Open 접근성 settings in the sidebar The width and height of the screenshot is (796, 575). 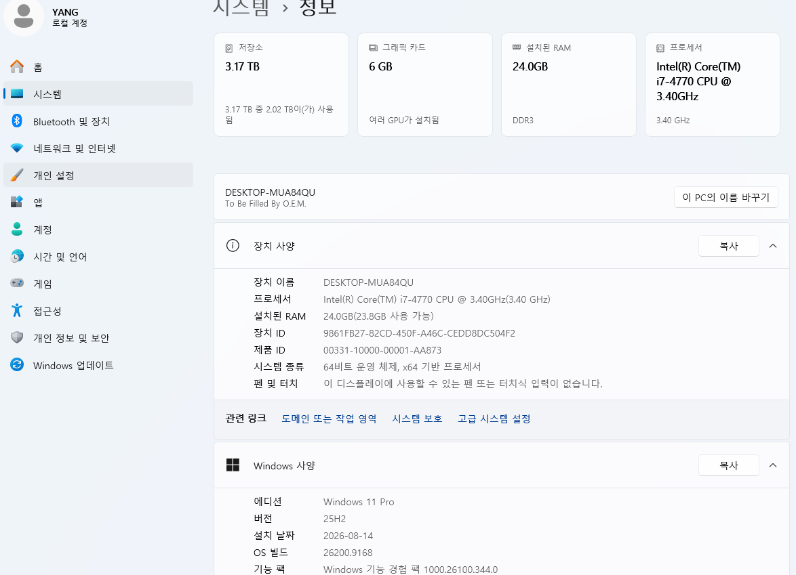coord(98,310)
